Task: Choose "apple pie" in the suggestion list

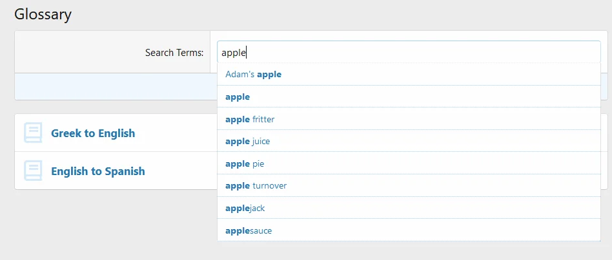Action: (x=245, y=163)
